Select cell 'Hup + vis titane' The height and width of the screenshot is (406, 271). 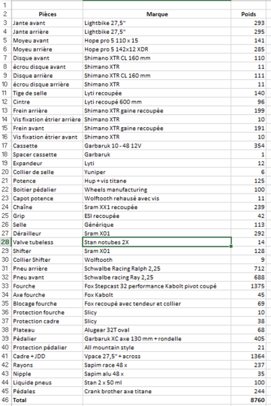coord(157,181)
